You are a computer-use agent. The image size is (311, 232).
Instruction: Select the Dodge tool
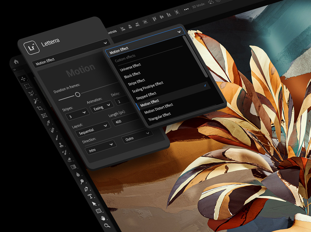pos(82,181)
